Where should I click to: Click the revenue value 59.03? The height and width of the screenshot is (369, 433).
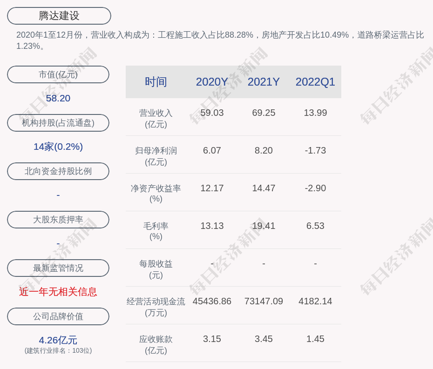(x=212, y=113)
